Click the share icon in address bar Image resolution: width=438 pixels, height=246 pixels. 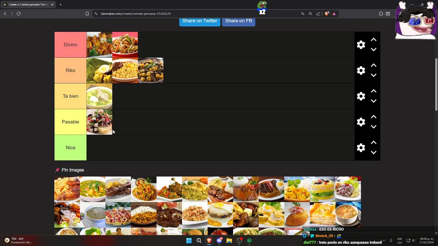click(318, 14)
